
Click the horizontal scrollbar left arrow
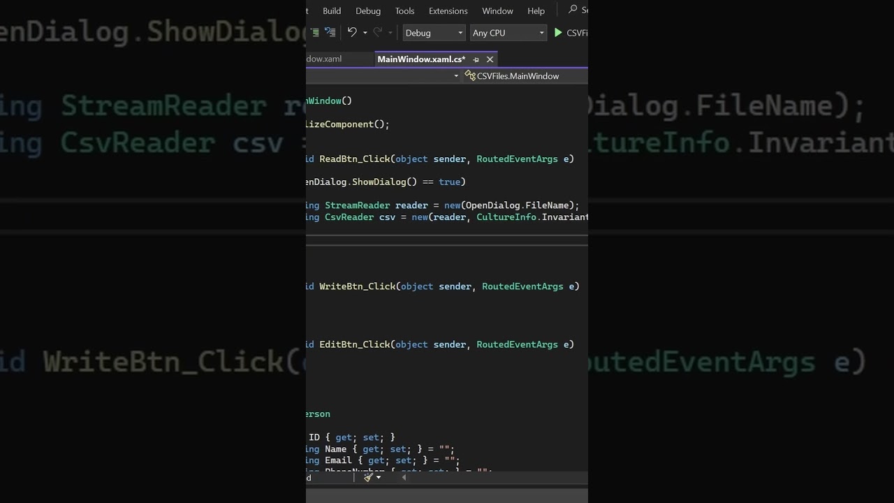(403, 478)
